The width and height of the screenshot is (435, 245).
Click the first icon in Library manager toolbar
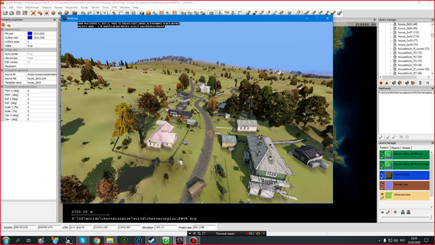point(381,83)
